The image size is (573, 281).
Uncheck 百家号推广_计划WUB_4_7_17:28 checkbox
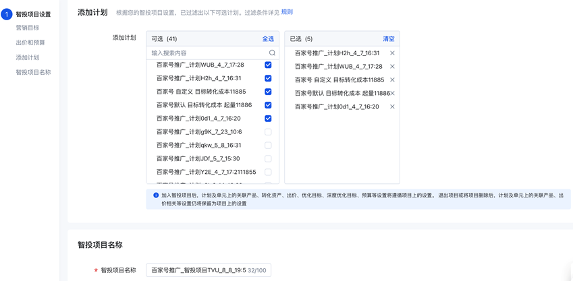coord(268,65)
